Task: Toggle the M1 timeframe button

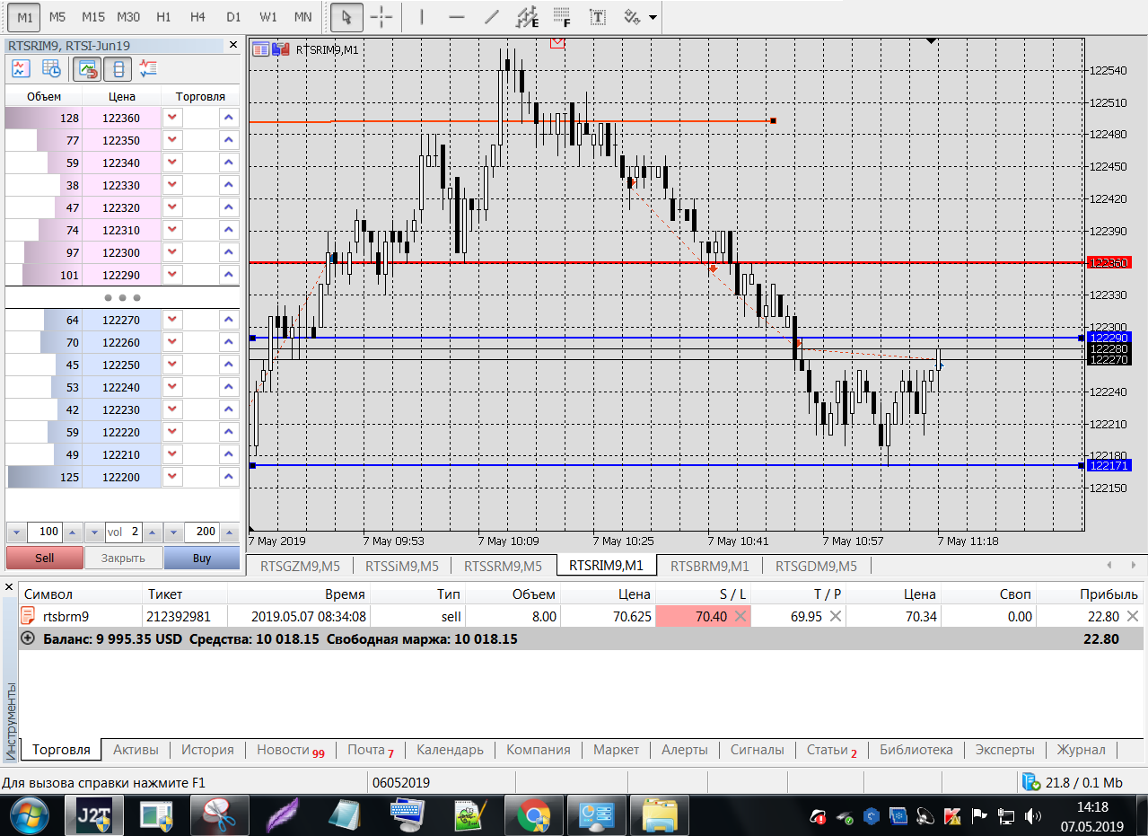Action: [25, 17]
